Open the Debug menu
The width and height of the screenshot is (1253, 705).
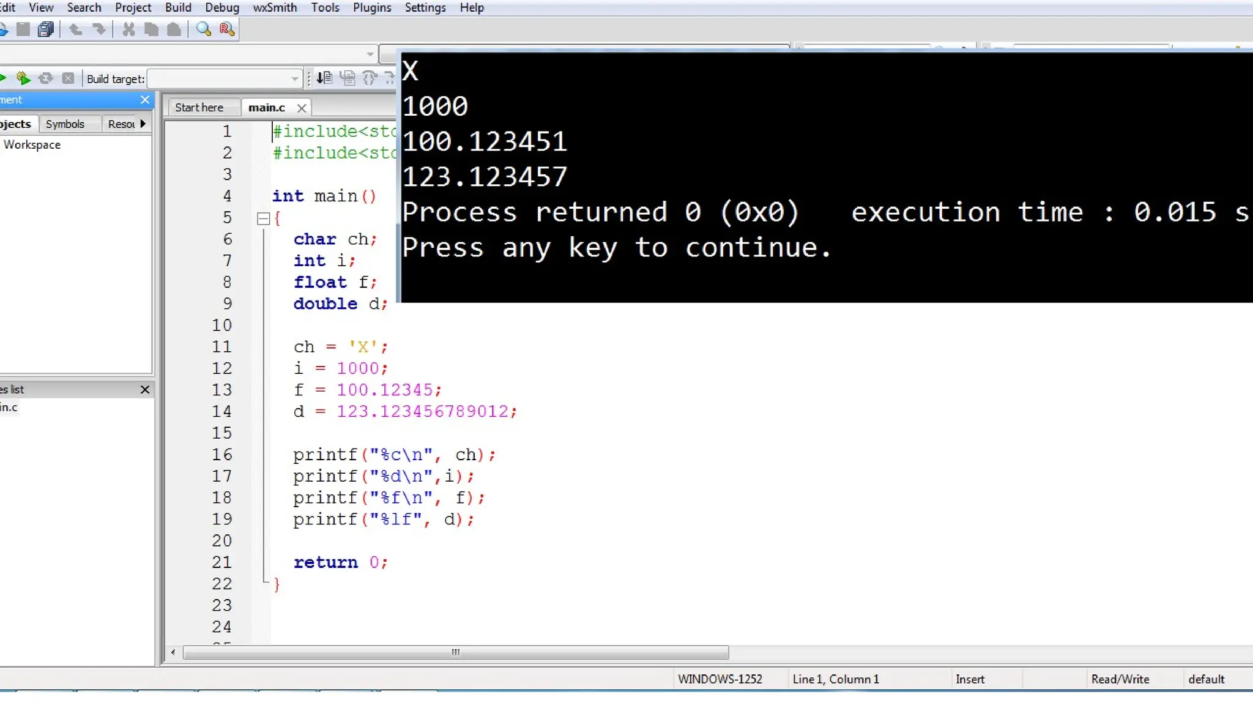tap(221, 8)
